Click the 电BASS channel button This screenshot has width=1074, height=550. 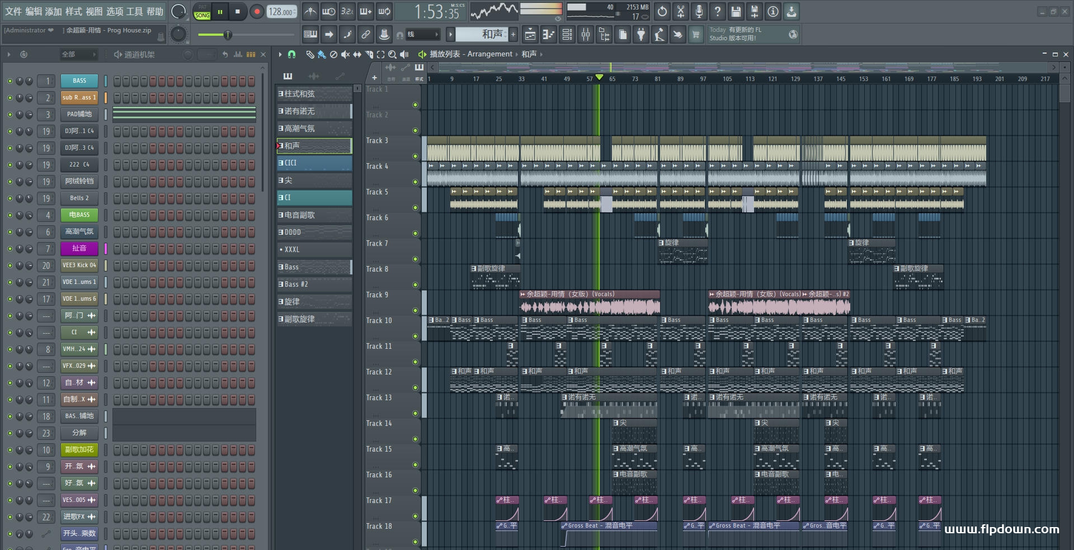[x=79, y=215]
